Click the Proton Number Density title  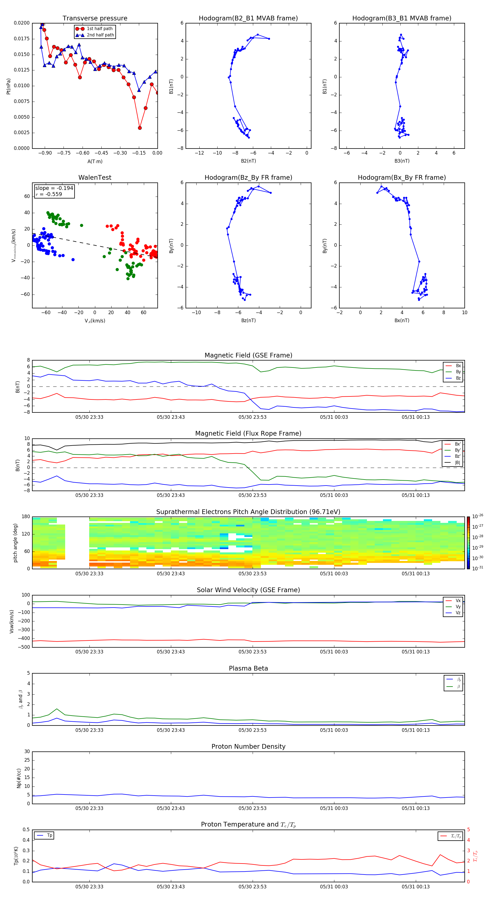pyautogui.click(x=248, y=746)
